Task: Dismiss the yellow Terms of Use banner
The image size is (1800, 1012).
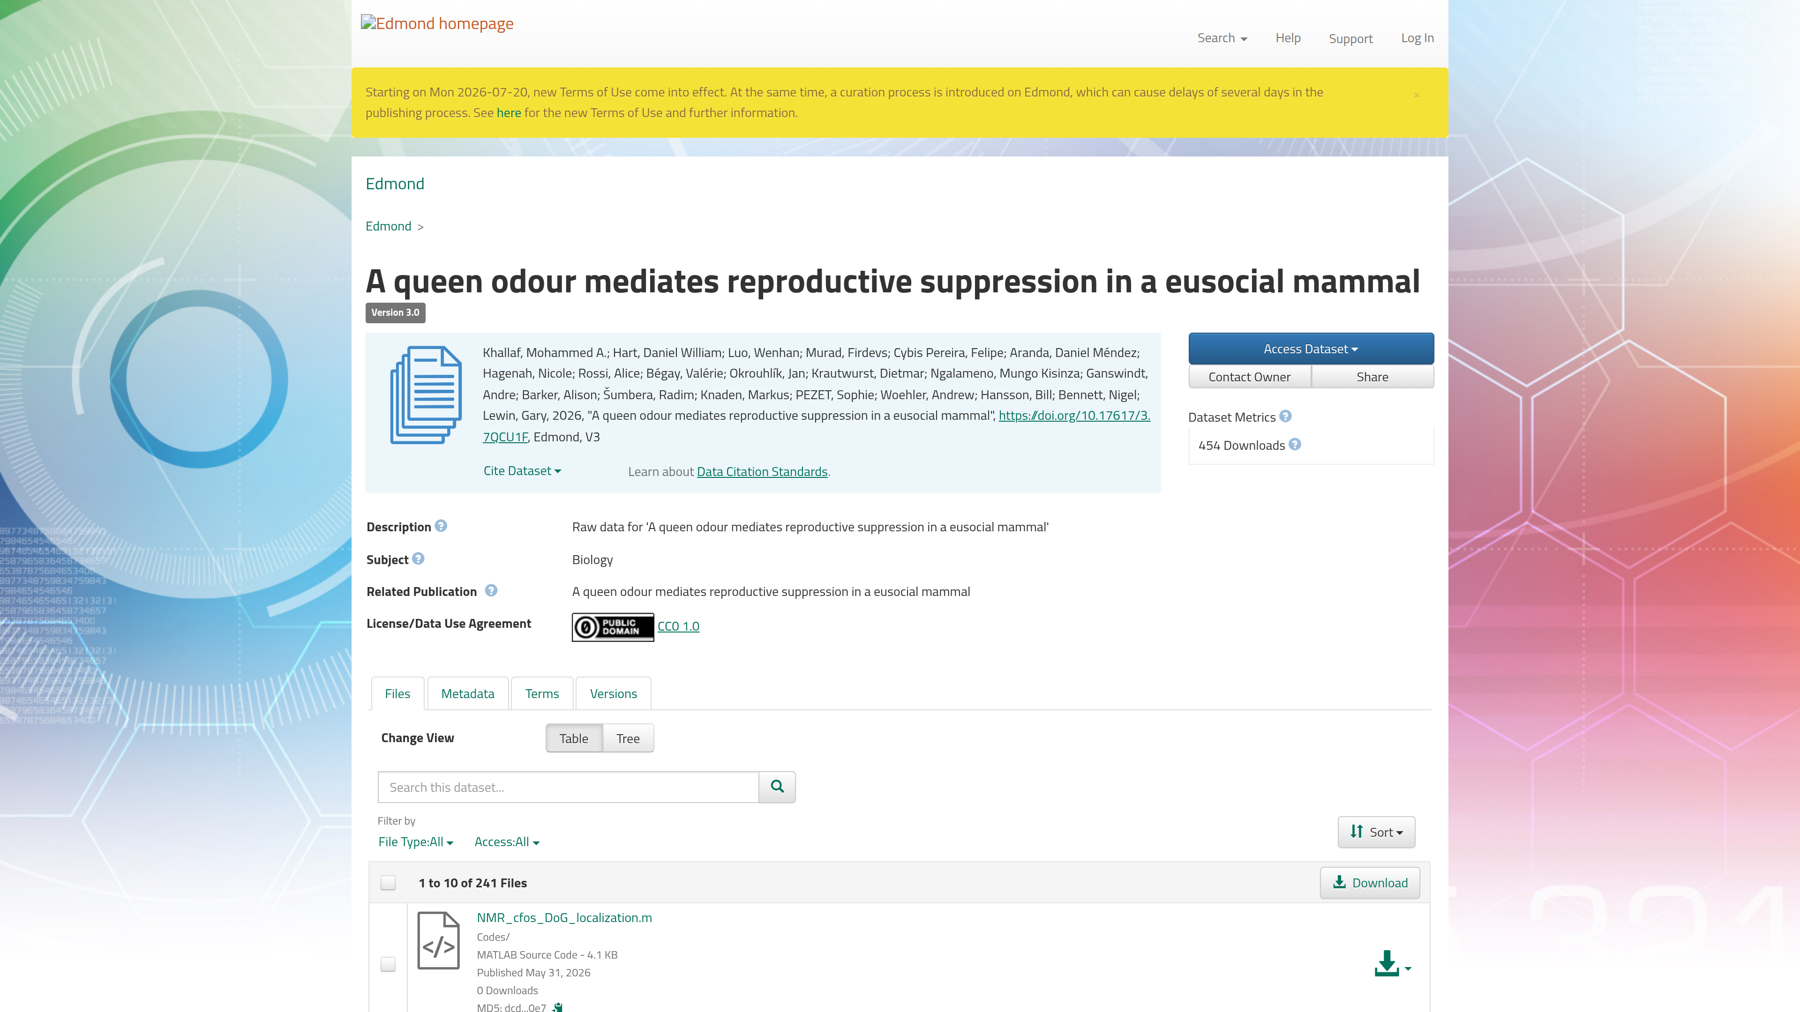Action: click(1417, 95)
